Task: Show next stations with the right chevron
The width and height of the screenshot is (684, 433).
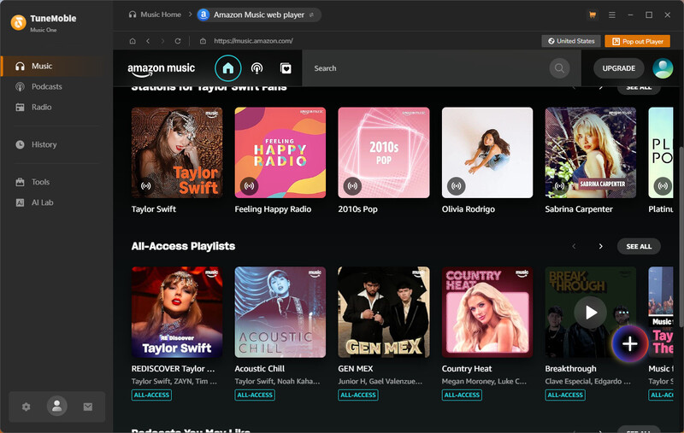Action: (x=601, y=88)
